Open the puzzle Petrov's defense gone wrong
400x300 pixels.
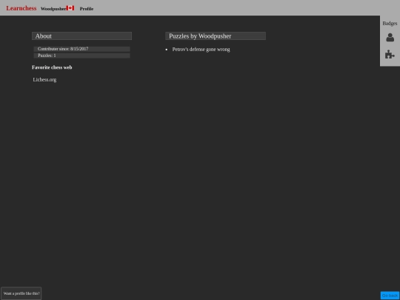coord(201,50)
